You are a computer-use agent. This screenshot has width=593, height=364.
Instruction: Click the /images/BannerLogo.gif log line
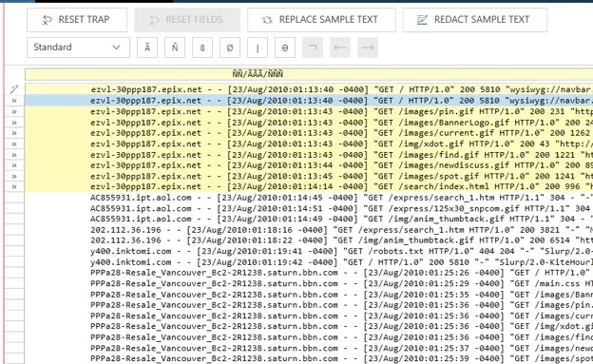pos(309,123)
